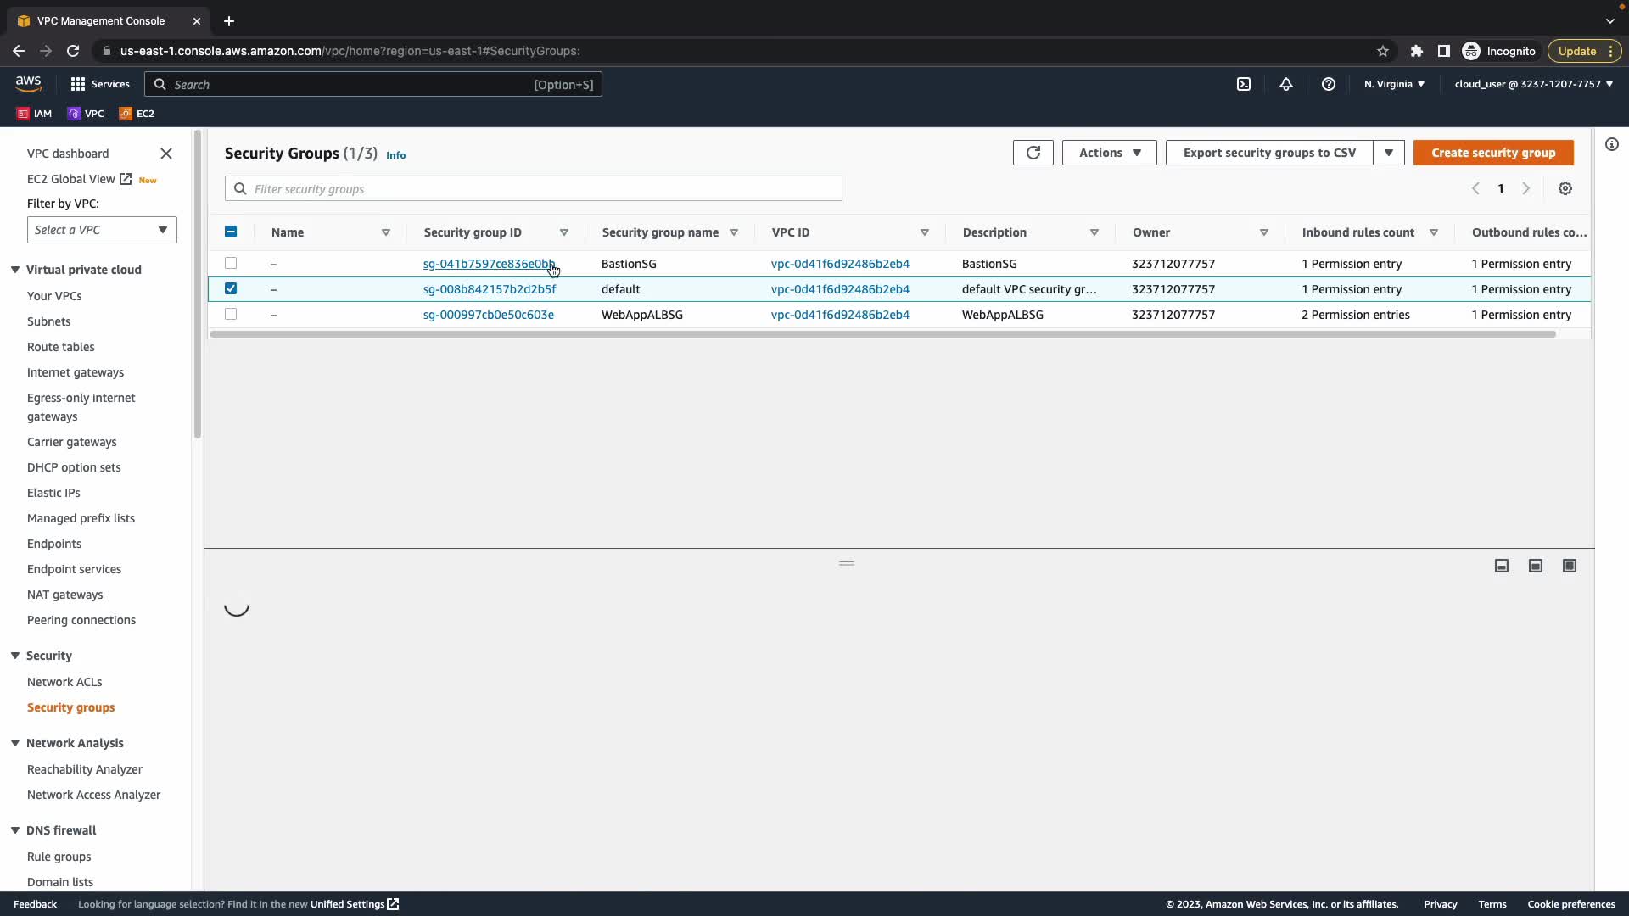Open Network ACLs in sidebar
The image size is (1629, 916).
64,682
